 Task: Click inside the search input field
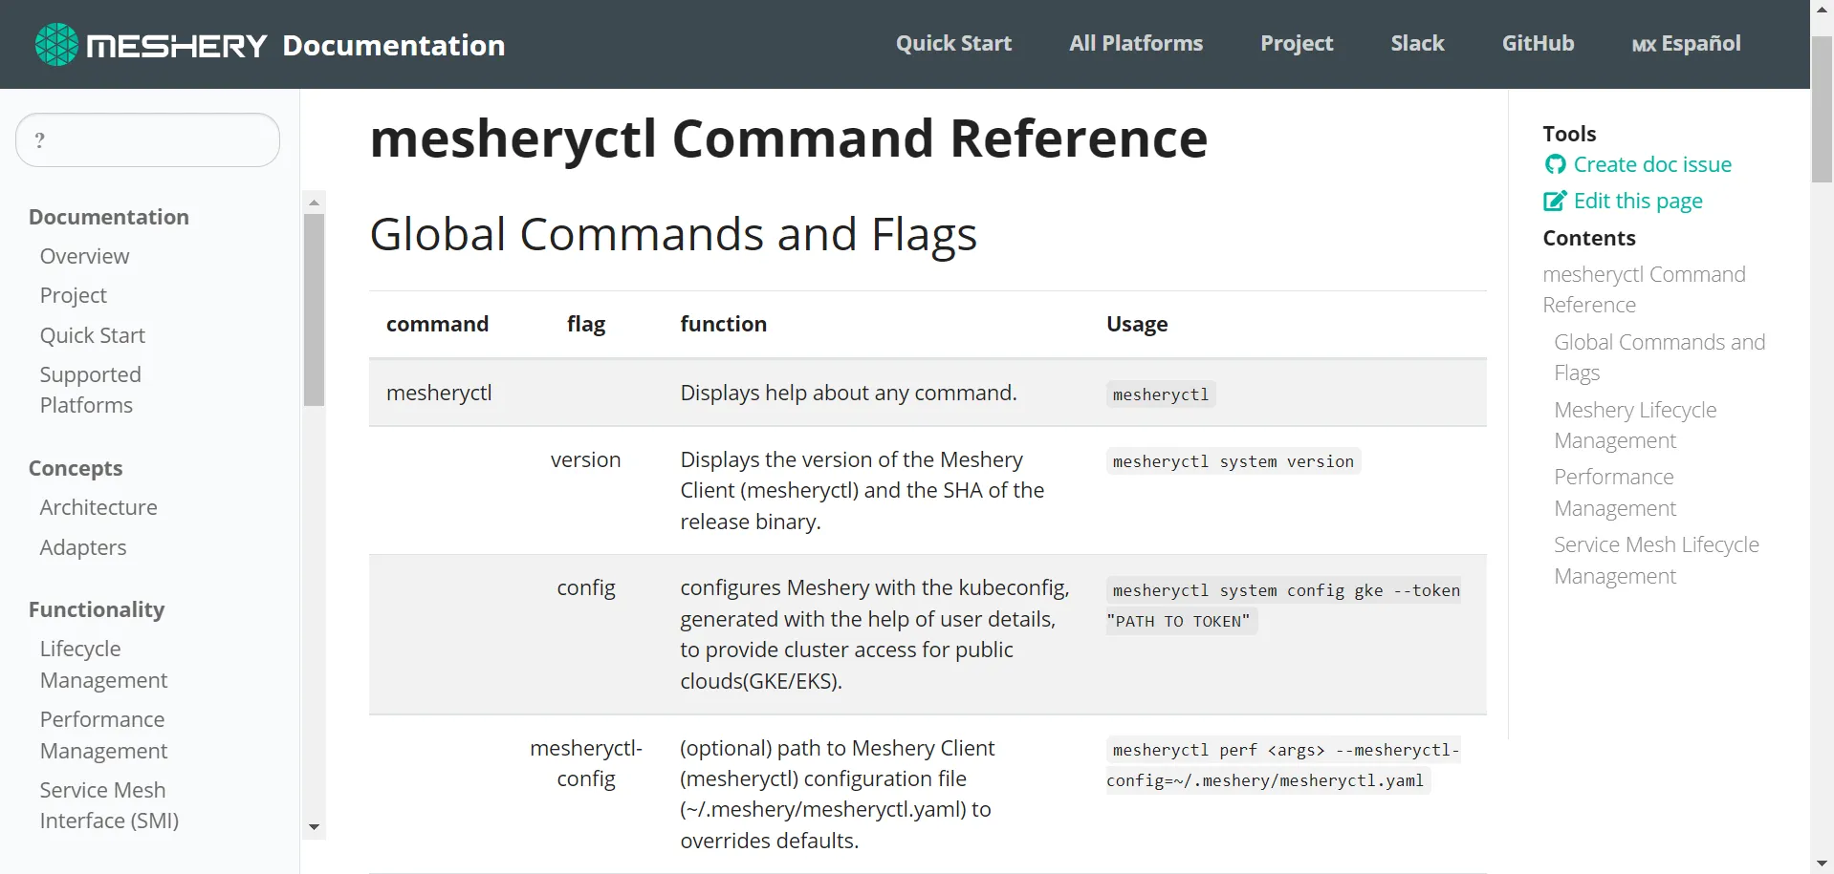coord(153,139)
